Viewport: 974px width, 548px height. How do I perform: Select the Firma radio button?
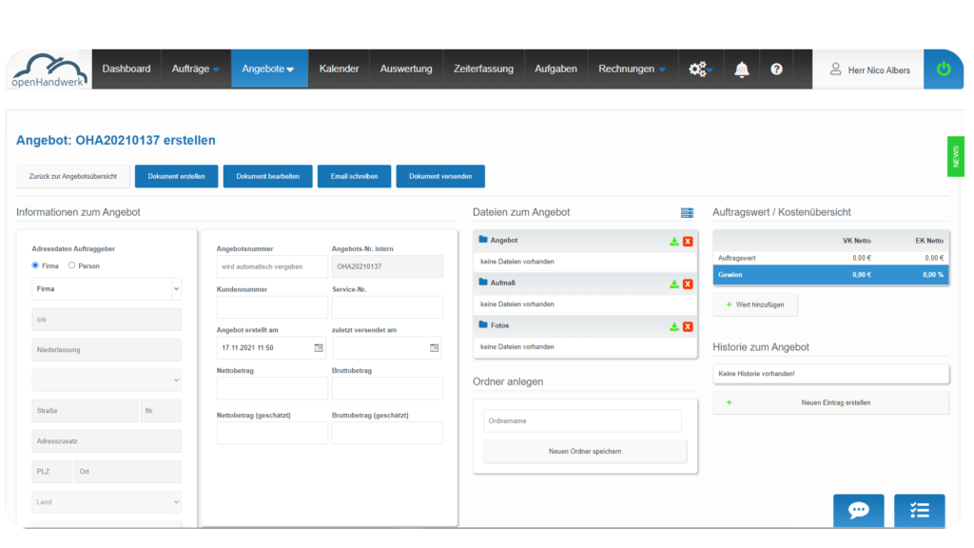(x=36, y=265)
